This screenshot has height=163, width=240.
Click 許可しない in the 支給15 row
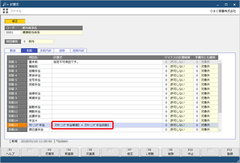(181, 125)
